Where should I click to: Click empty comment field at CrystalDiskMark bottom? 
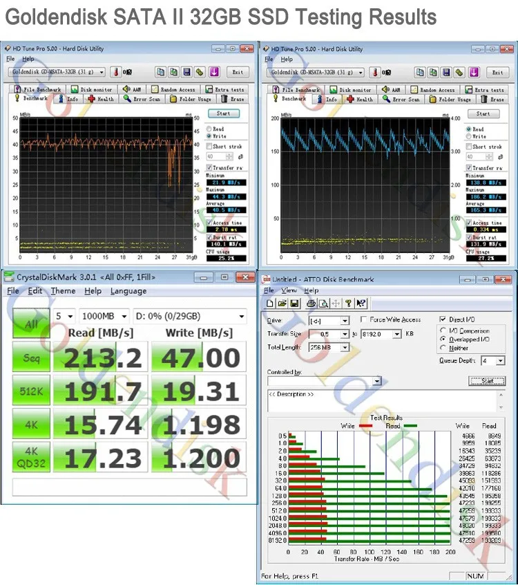(129, 488)
